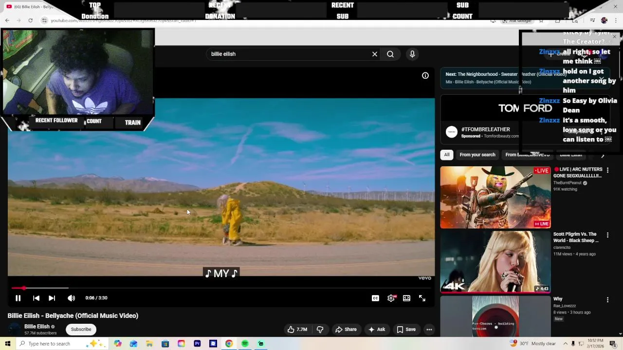
Task: Start voice search with the microphone
Action: point(412,54)
